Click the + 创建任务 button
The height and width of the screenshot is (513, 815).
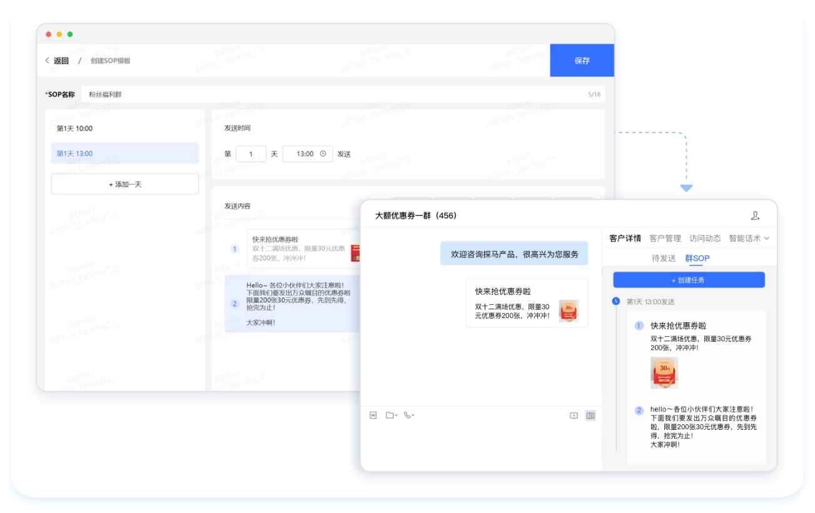pos(689,280)
